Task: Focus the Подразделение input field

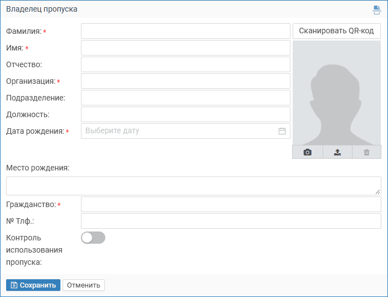Action: [x=186, y=98]
